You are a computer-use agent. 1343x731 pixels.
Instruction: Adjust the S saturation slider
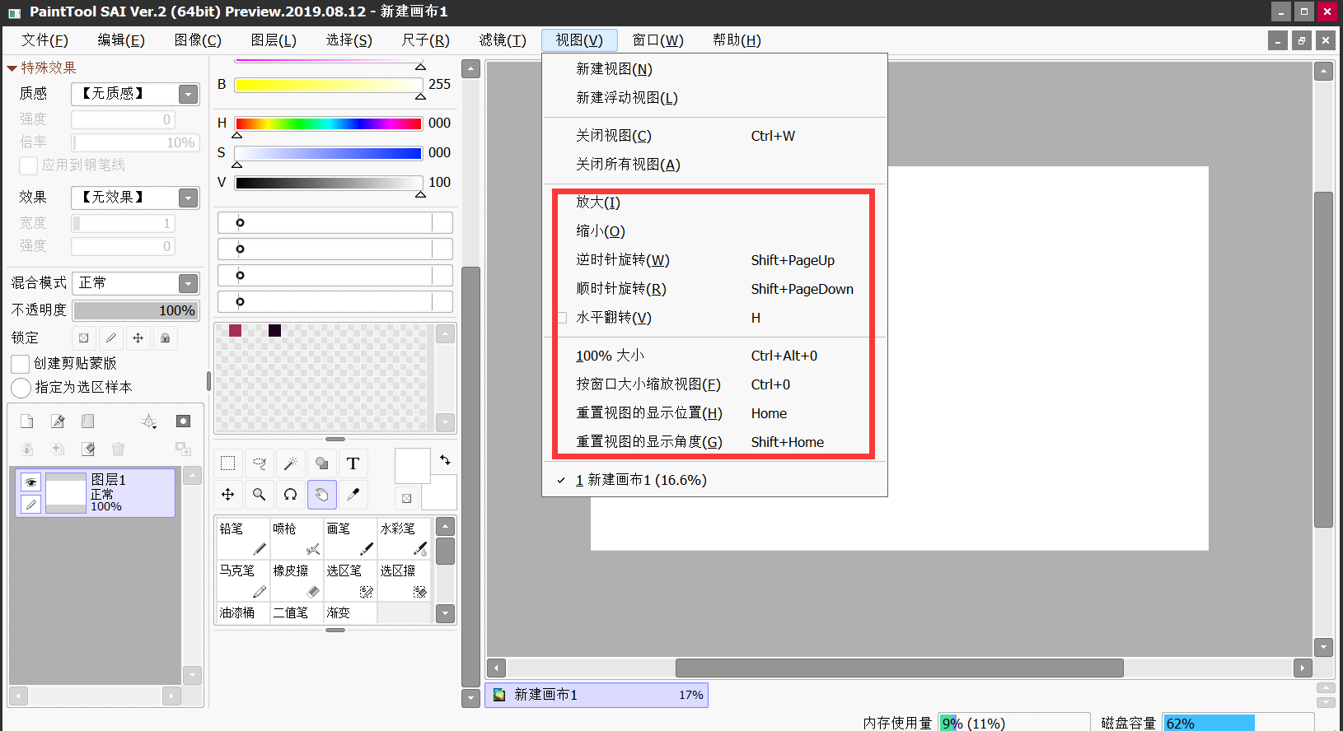(x=329, y=153)
